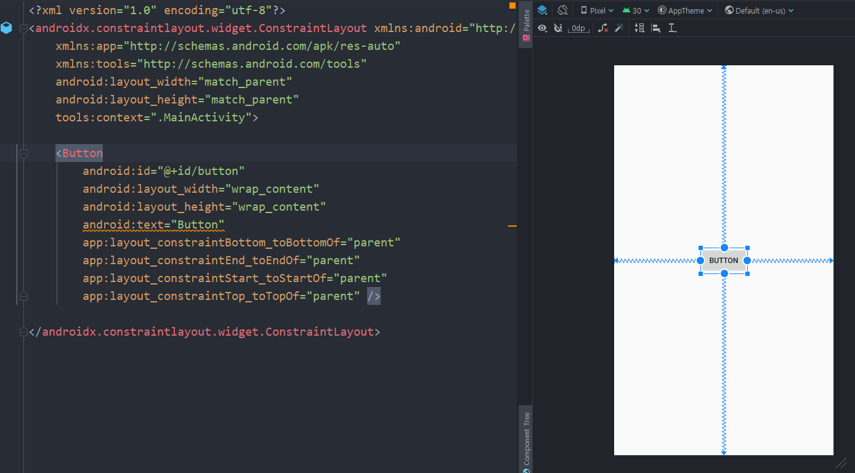Click the layout gutter icon beside ConstraintLayout
855x473 pixels.
[6, 28]
